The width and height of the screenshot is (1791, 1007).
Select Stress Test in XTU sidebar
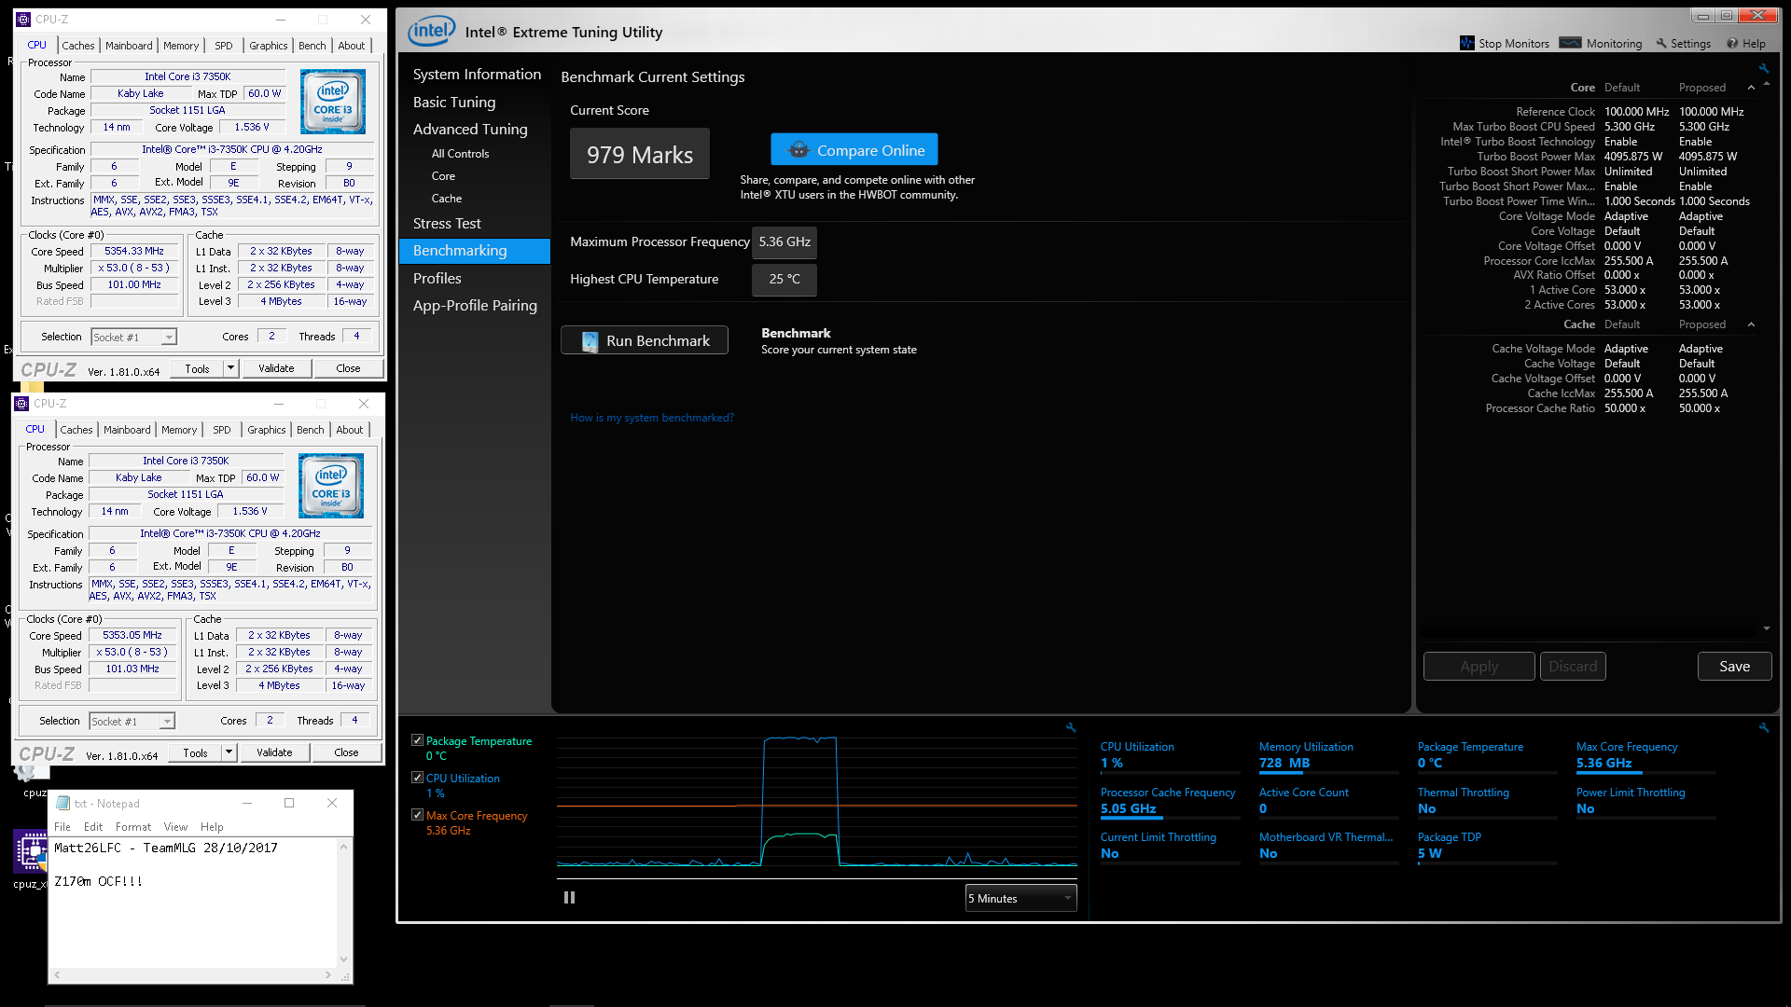(447, 224)
